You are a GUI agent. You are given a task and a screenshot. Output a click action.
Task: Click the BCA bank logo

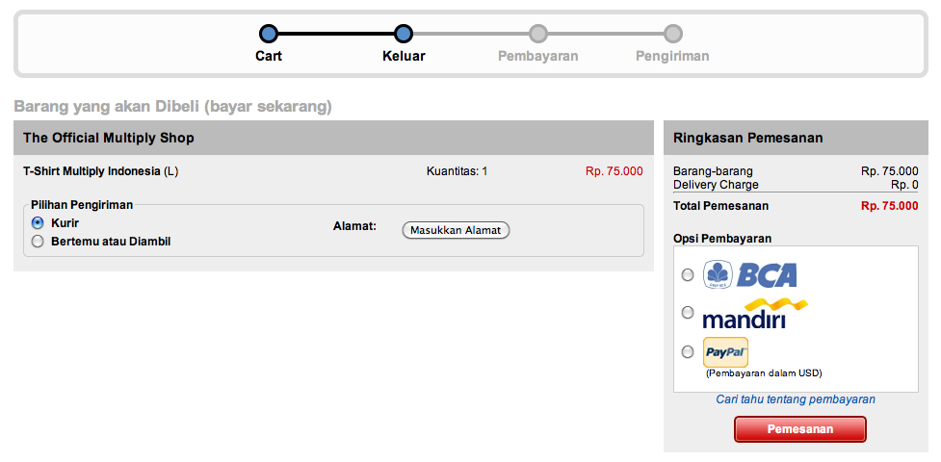749,275
